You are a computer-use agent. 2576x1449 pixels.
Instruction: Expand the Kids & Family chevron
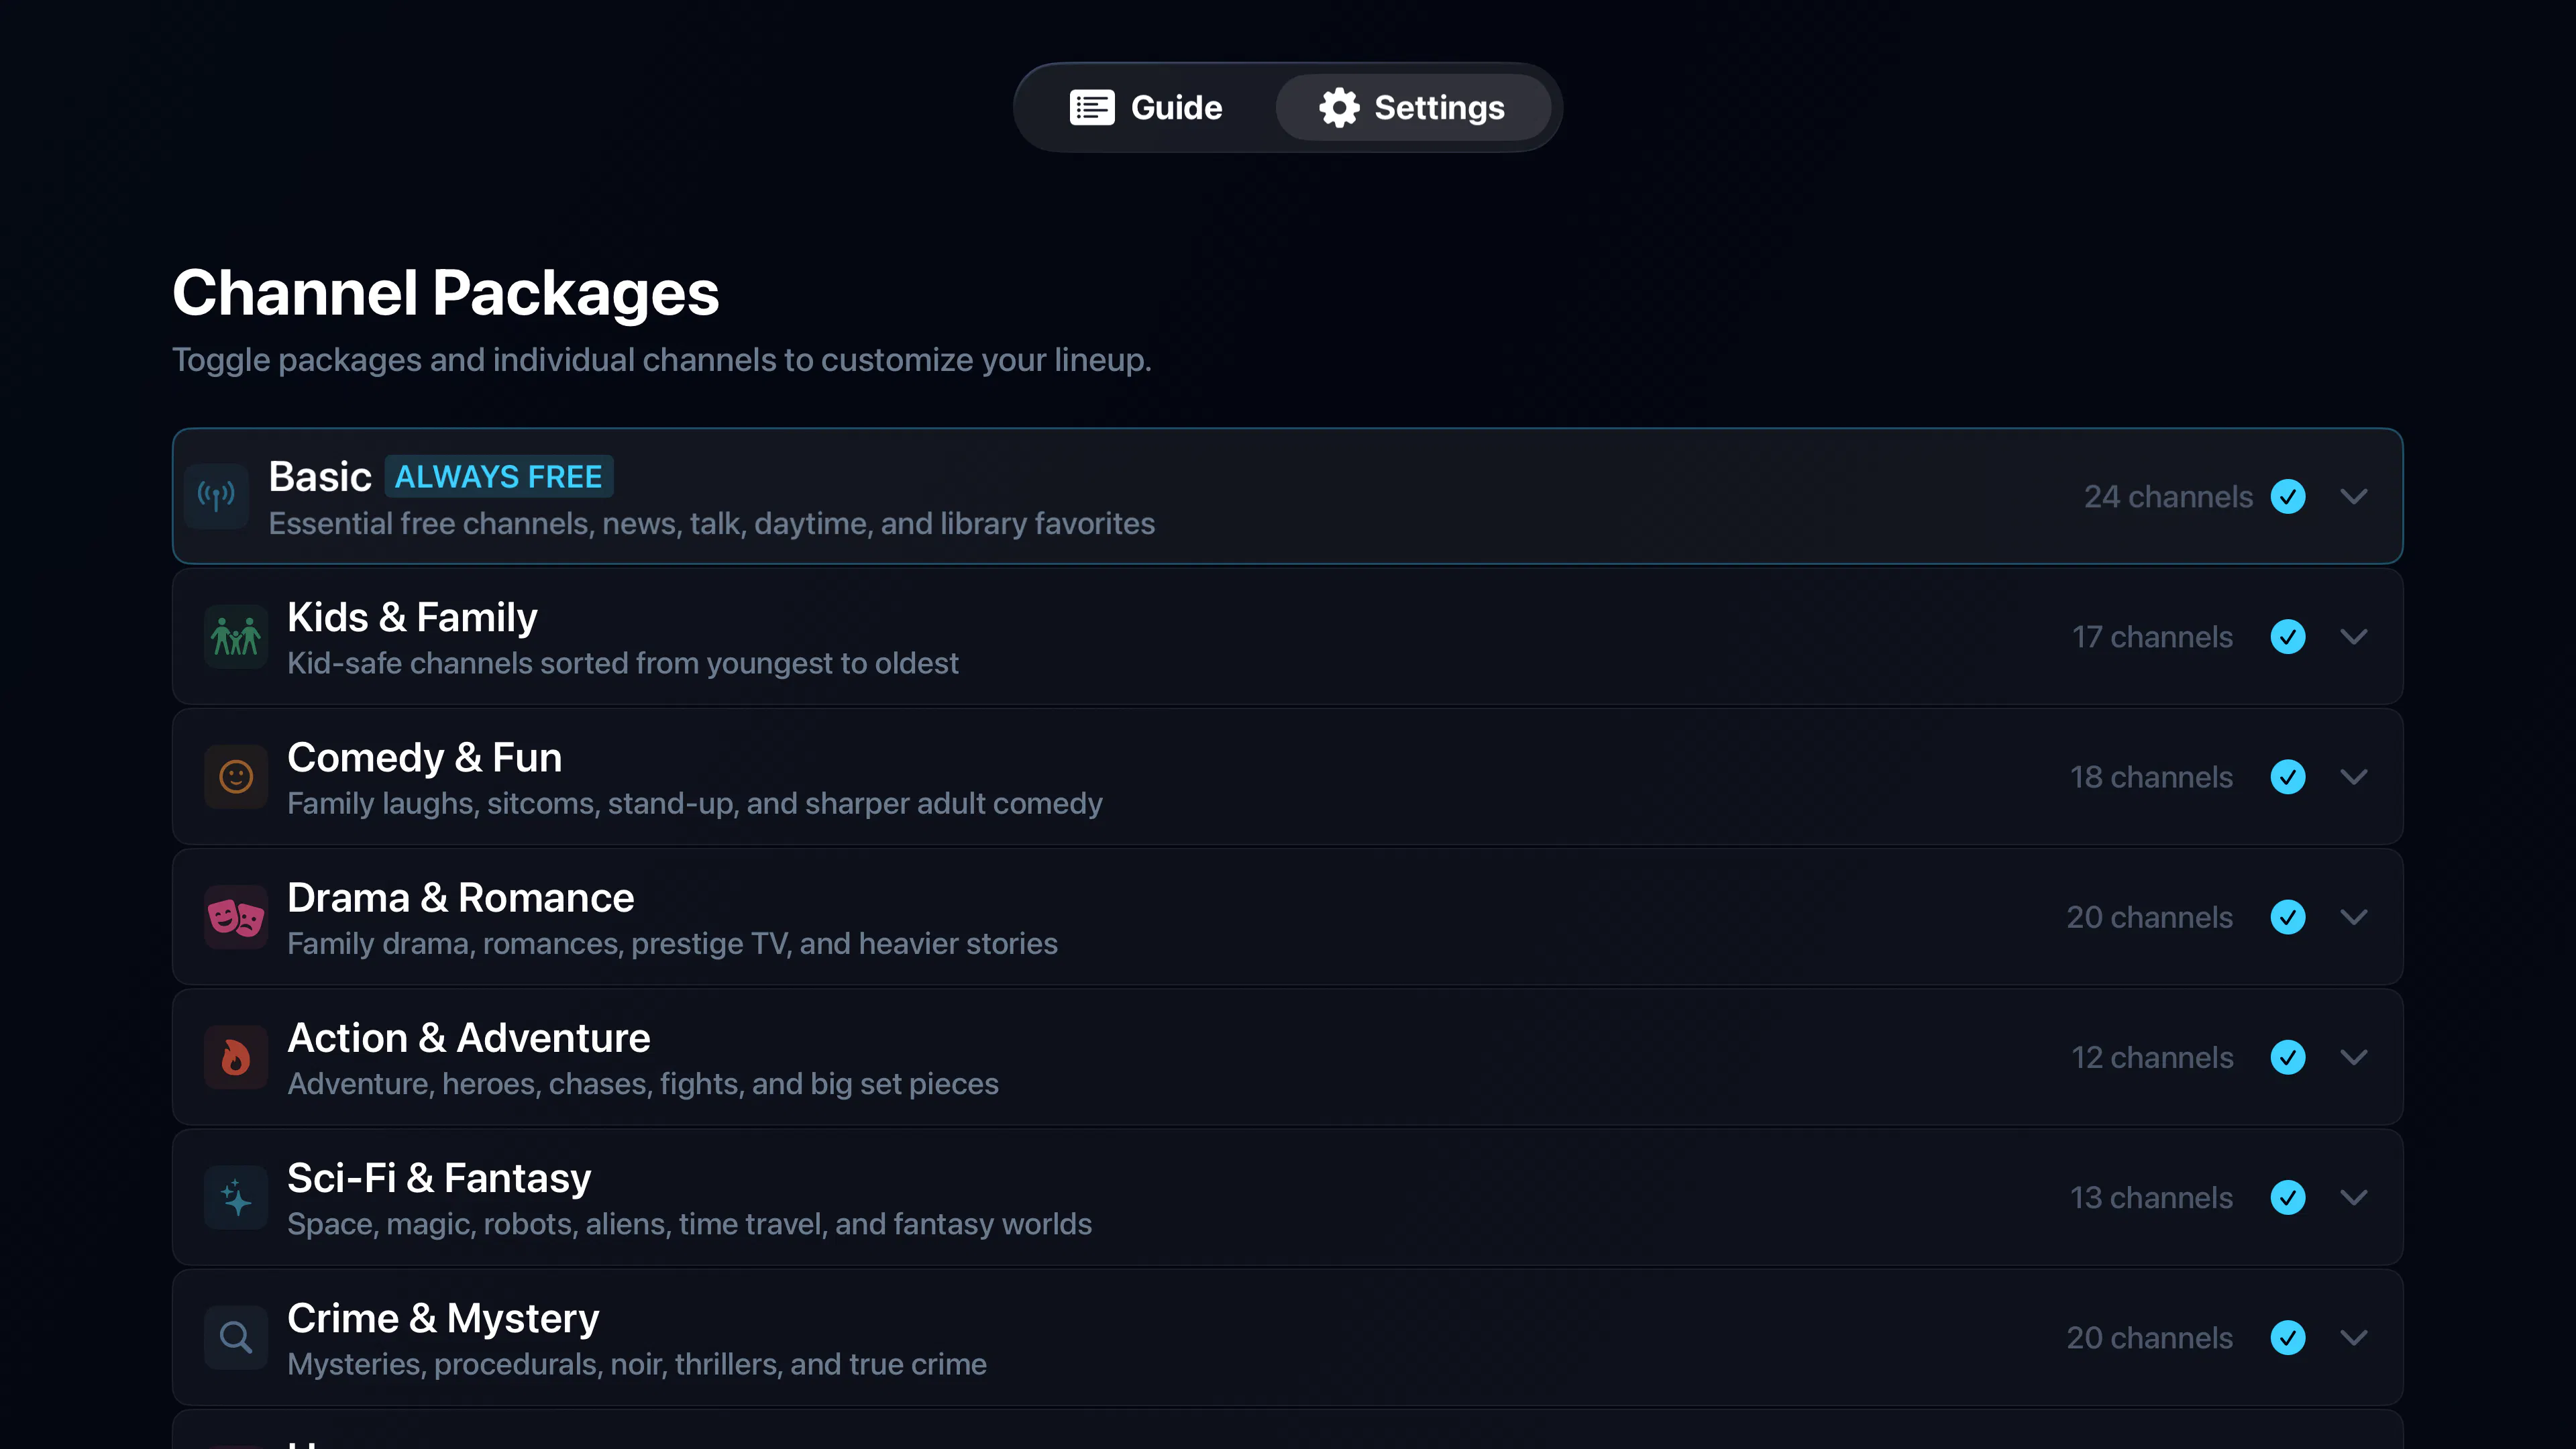tap(2354, 637)
